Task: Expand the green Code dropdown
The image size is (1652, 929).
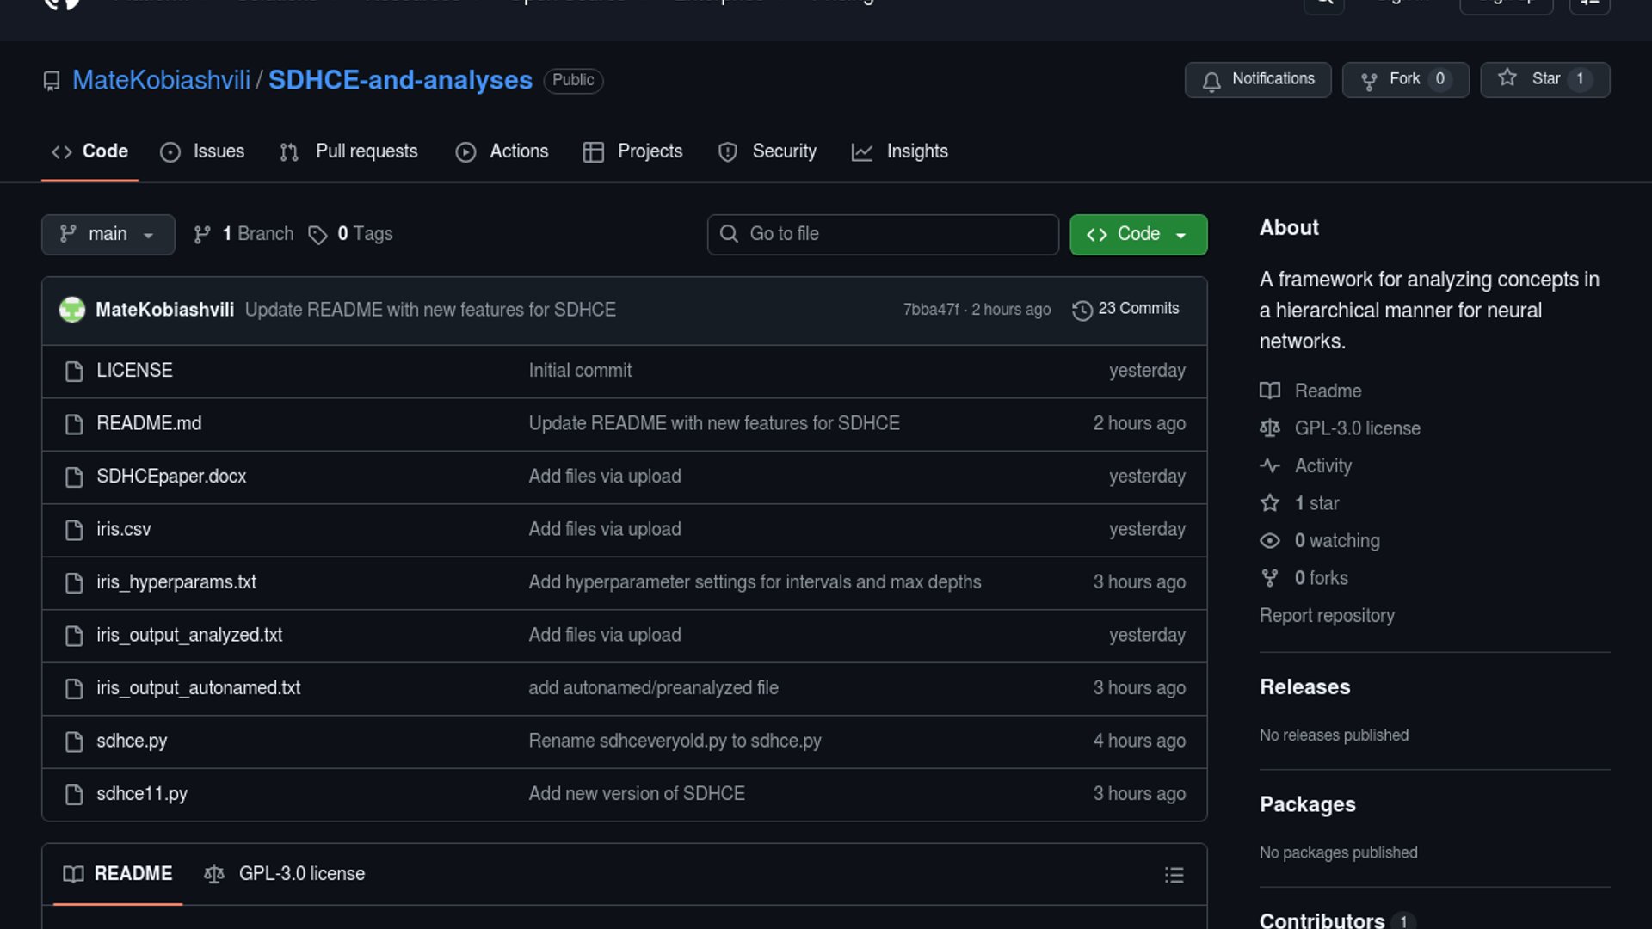Action: [x=1137, y=234]
